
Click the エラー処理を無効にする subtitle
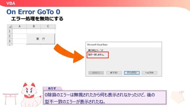tap(37, 19)
